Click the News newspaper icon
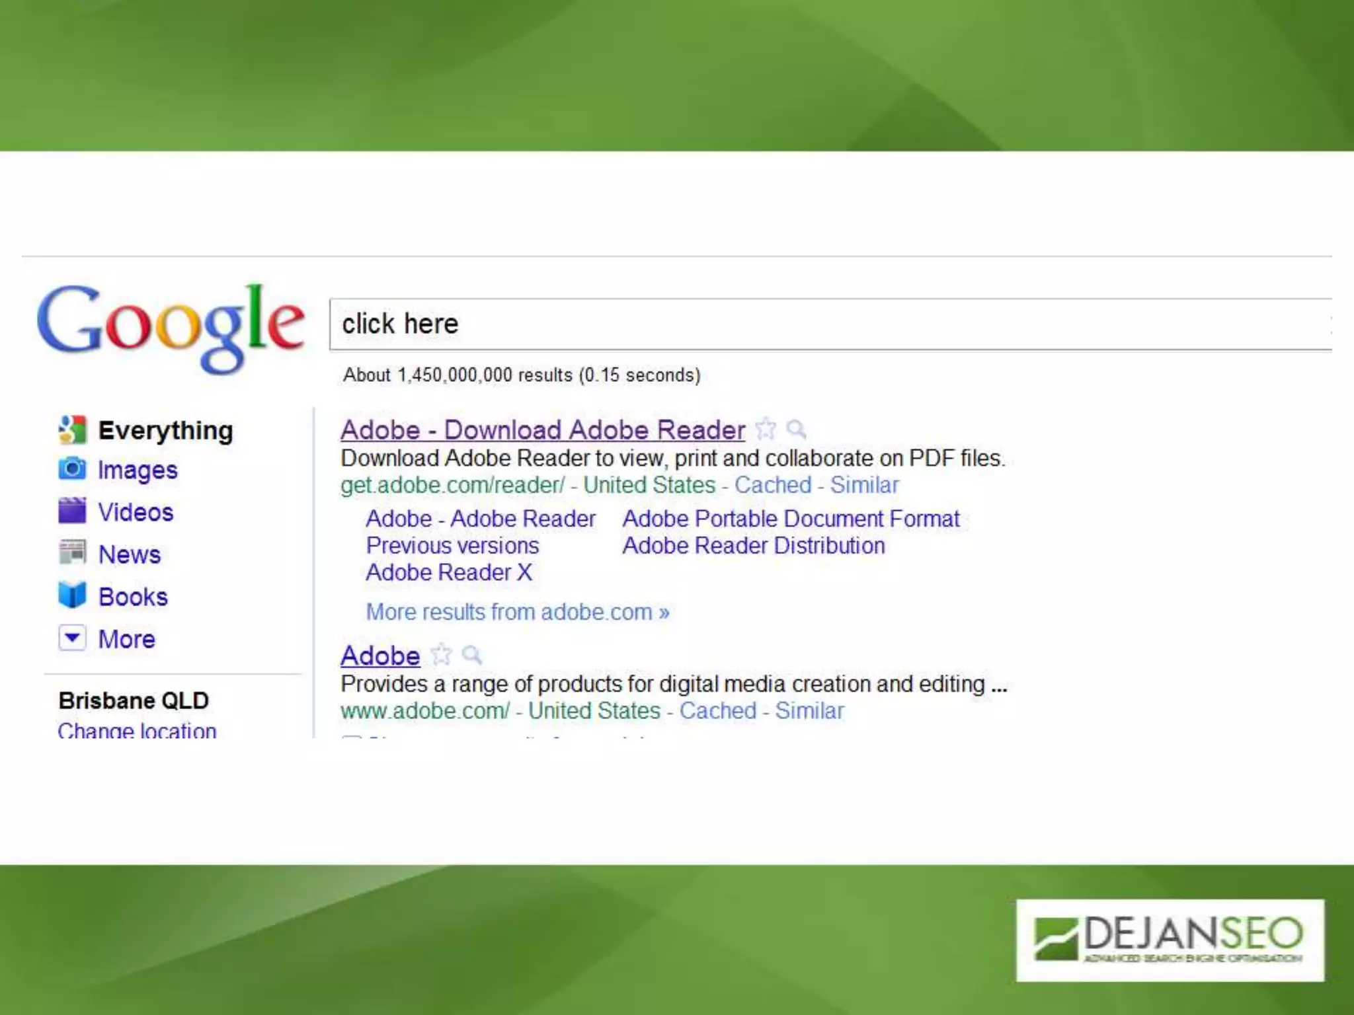The image size is (1354, 1015). [72, 552]
